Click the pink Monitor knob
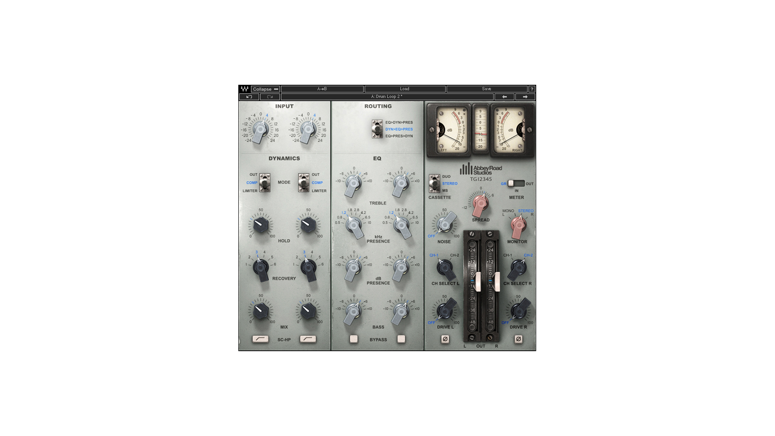 tap(518, 225)
